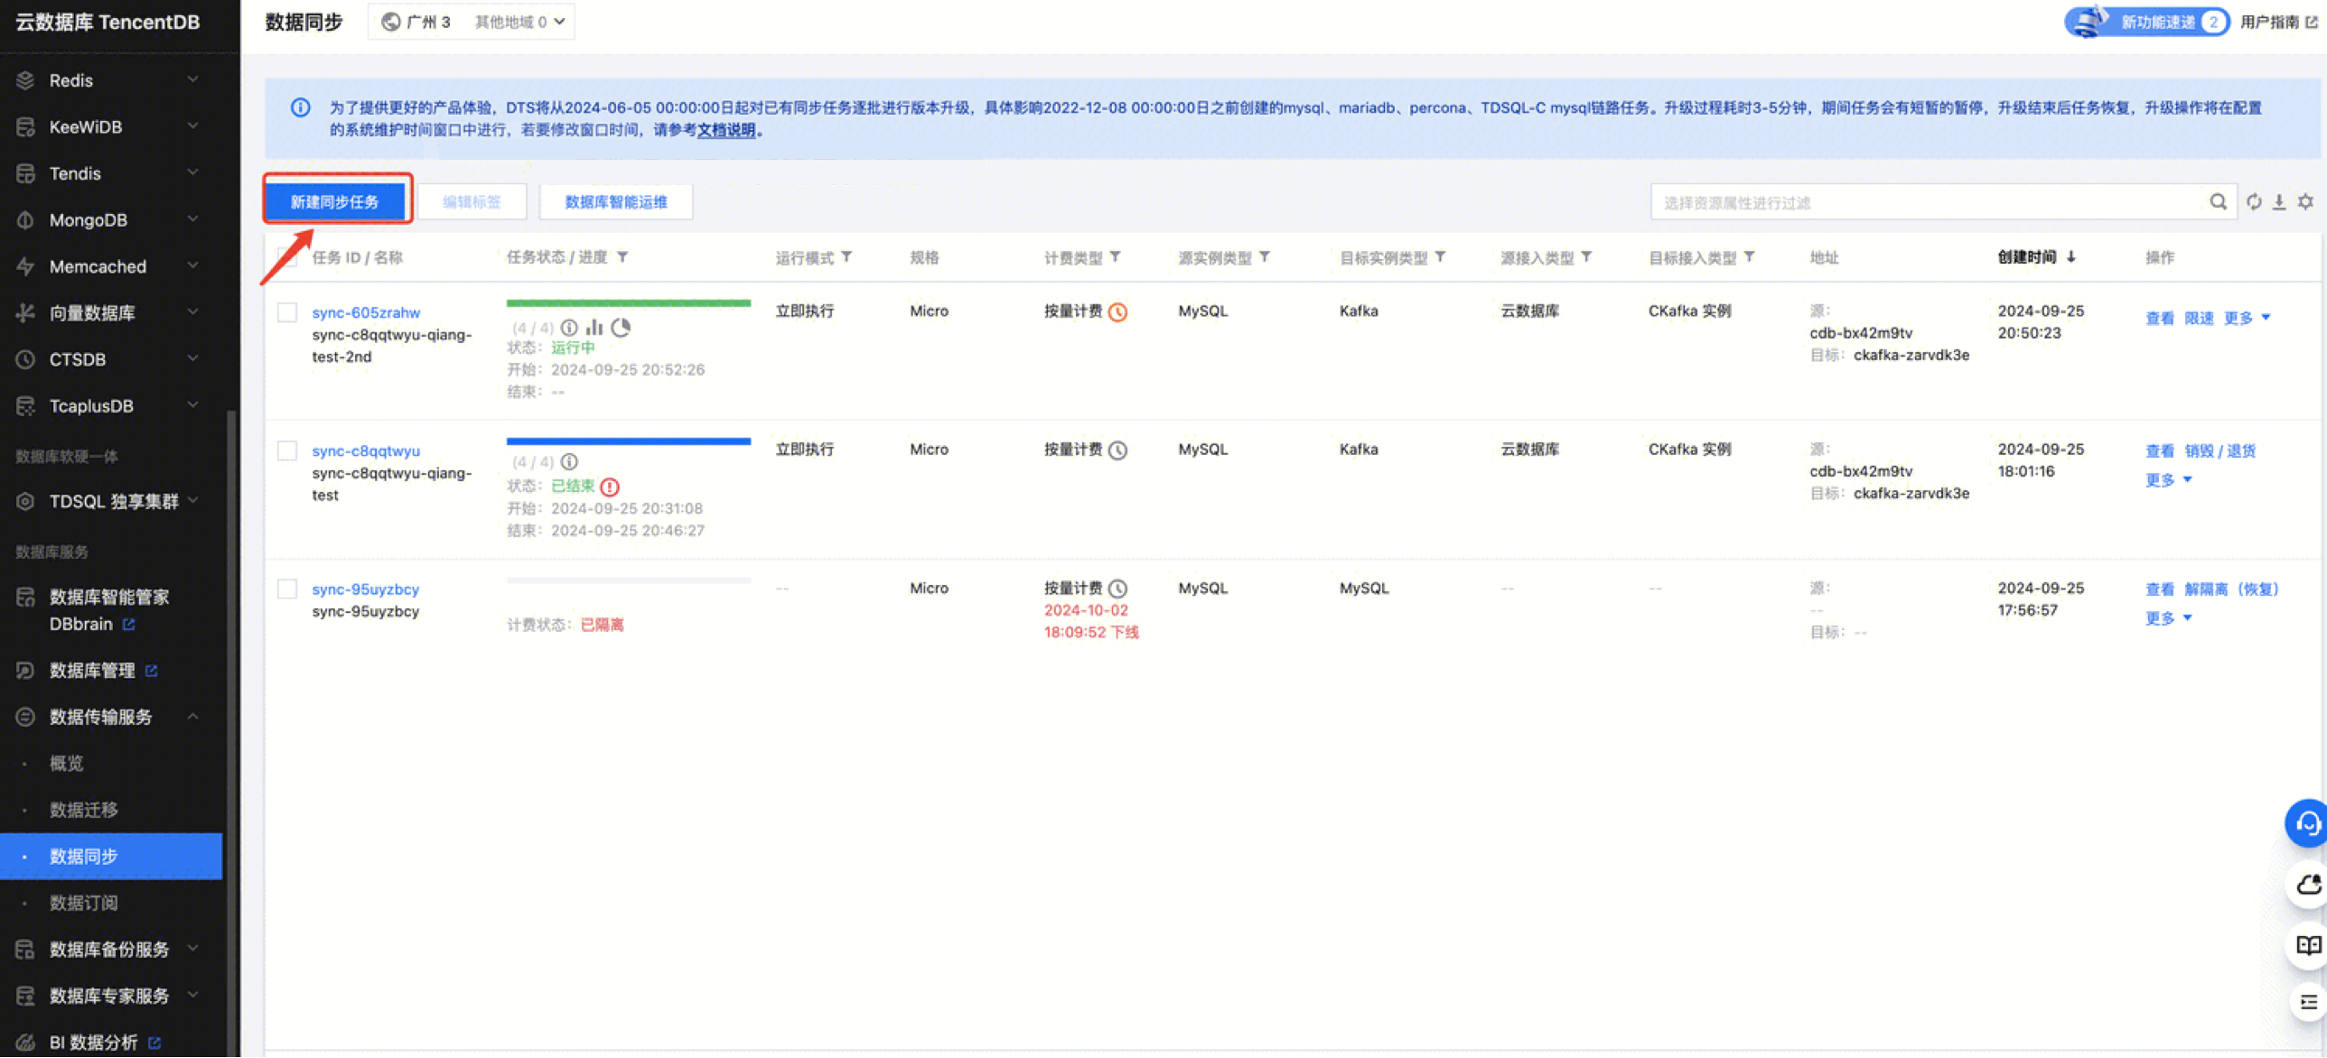The image size is (2327, 1058).
Task: Filter by 任务状态 column funnel icon
Action: point(622,257)
